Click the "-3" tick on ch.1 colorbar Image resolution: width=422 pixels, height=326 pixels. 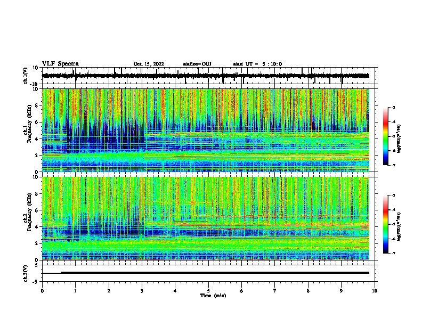click(x=393, y=107)
